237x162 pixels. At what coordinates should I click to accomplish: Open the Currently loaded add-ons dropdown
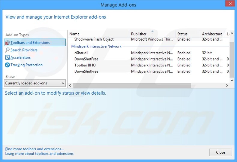35,83
